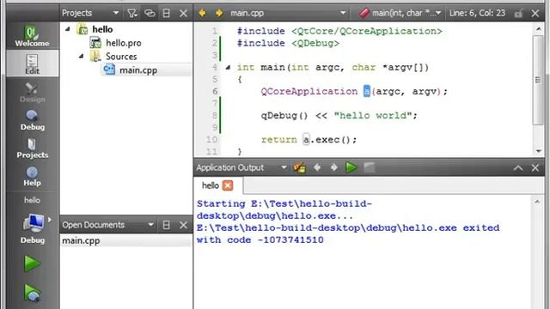Open the Application Output pane dropdown

pyautogui.click(x=284, y=167)
